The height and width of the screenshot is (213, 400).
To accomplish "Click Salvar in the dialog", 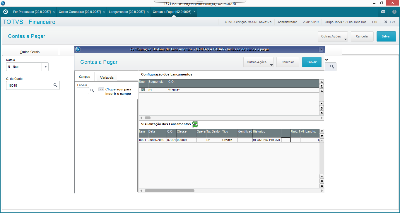I will (312, 62).
